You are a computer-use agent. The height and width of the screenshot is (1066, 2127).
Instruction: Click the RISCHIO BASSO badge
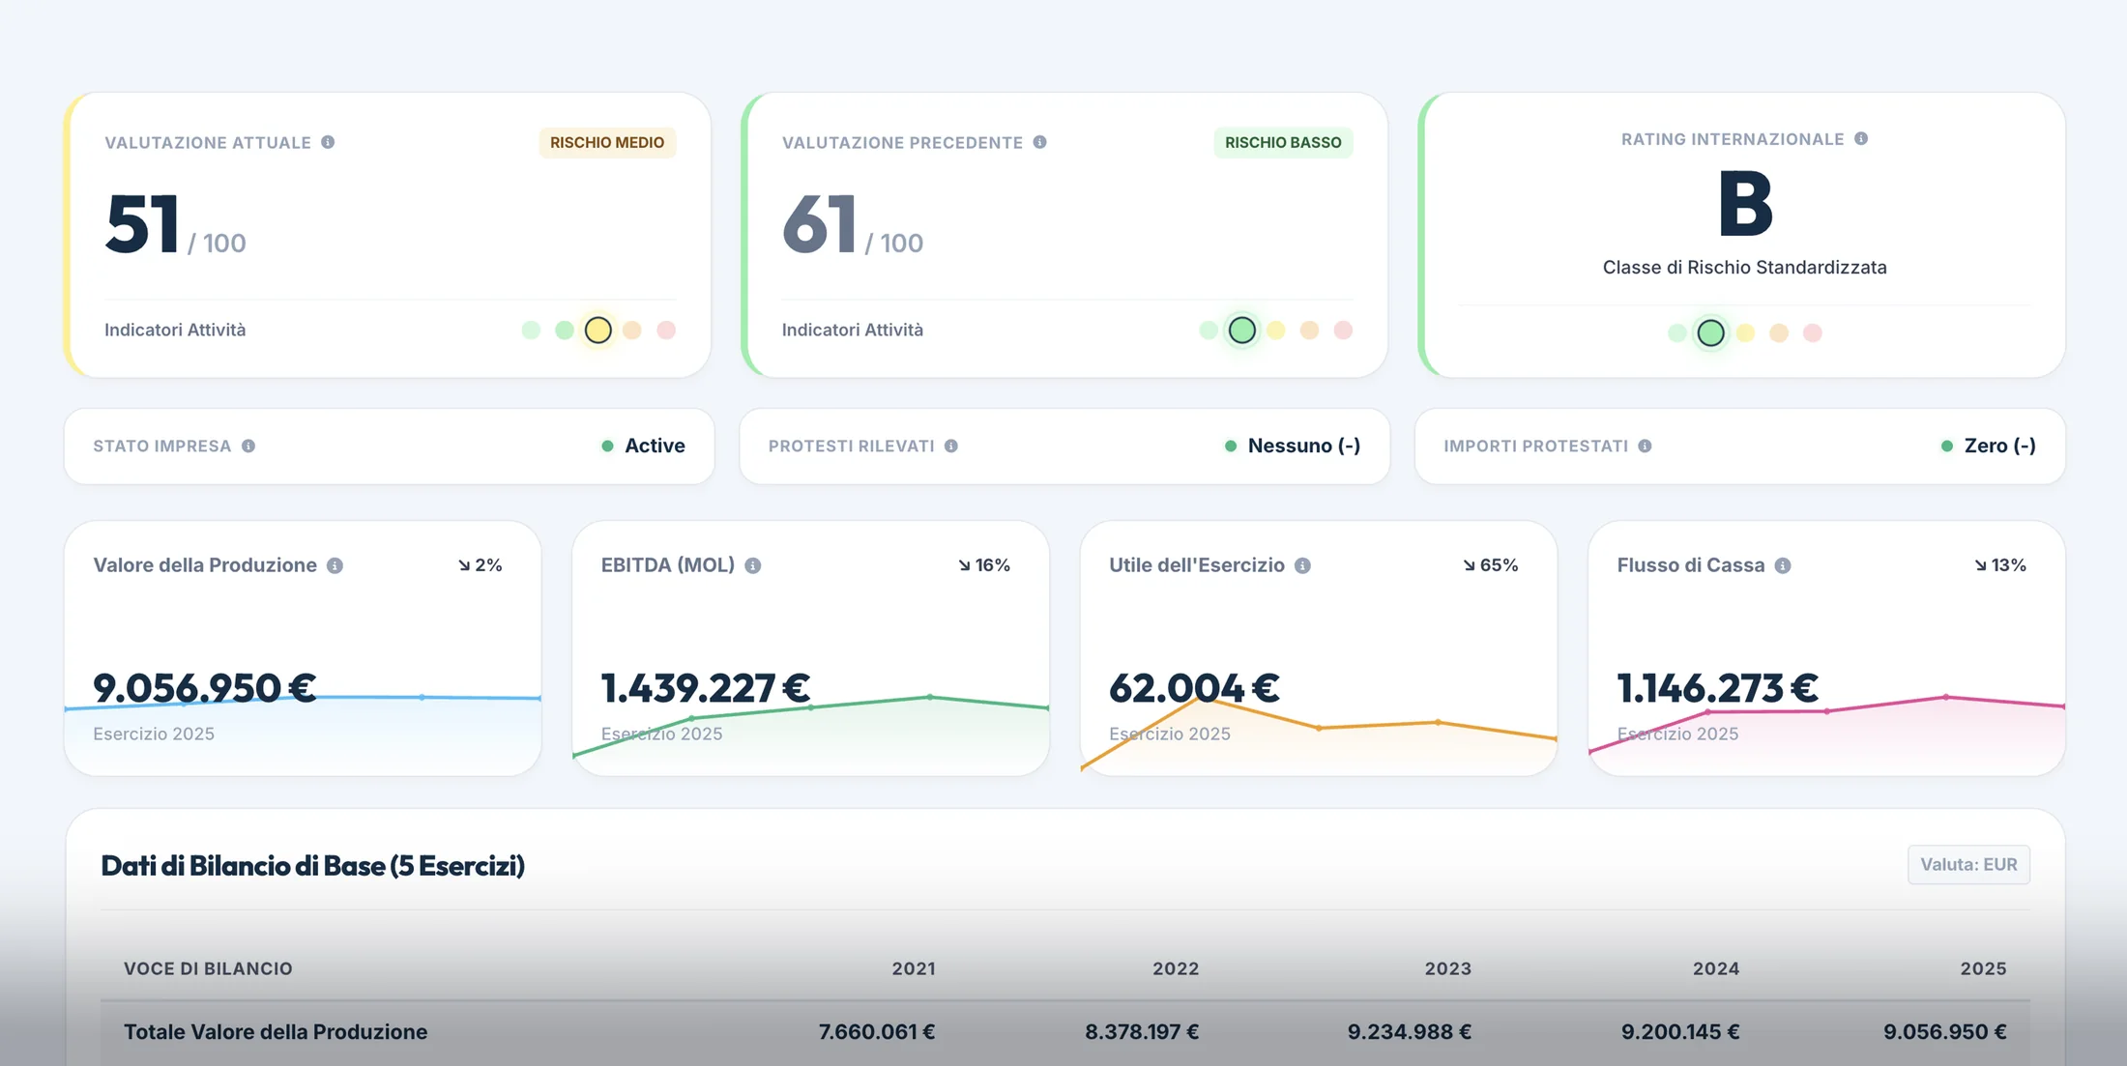point(1283,142)
